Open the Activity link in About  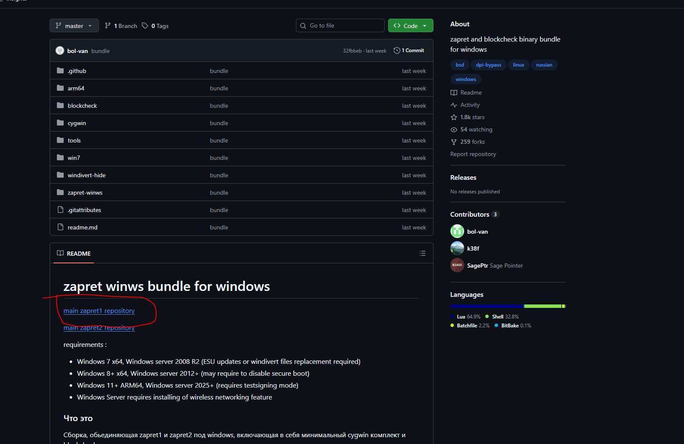pos(470,105)
